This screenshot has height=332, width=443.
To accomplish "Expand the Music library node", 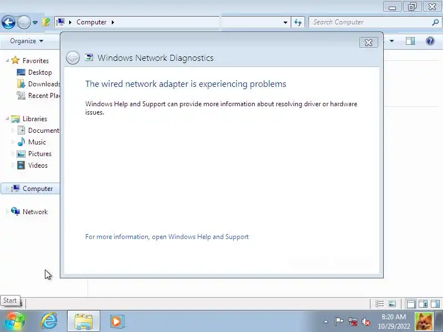I will [x=13, y=142].
